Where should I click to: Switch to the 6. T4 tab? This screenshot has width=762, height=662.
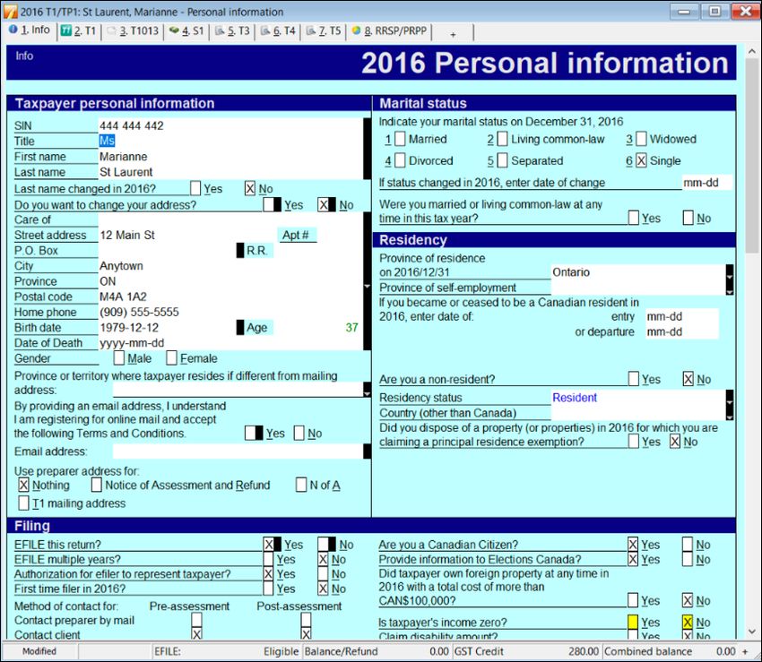[279, 30]
